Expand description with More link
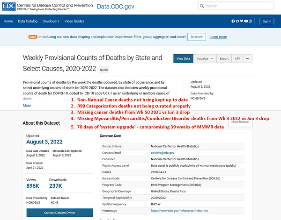This screenshot has width=281, height=220. [x=27, y=106]
